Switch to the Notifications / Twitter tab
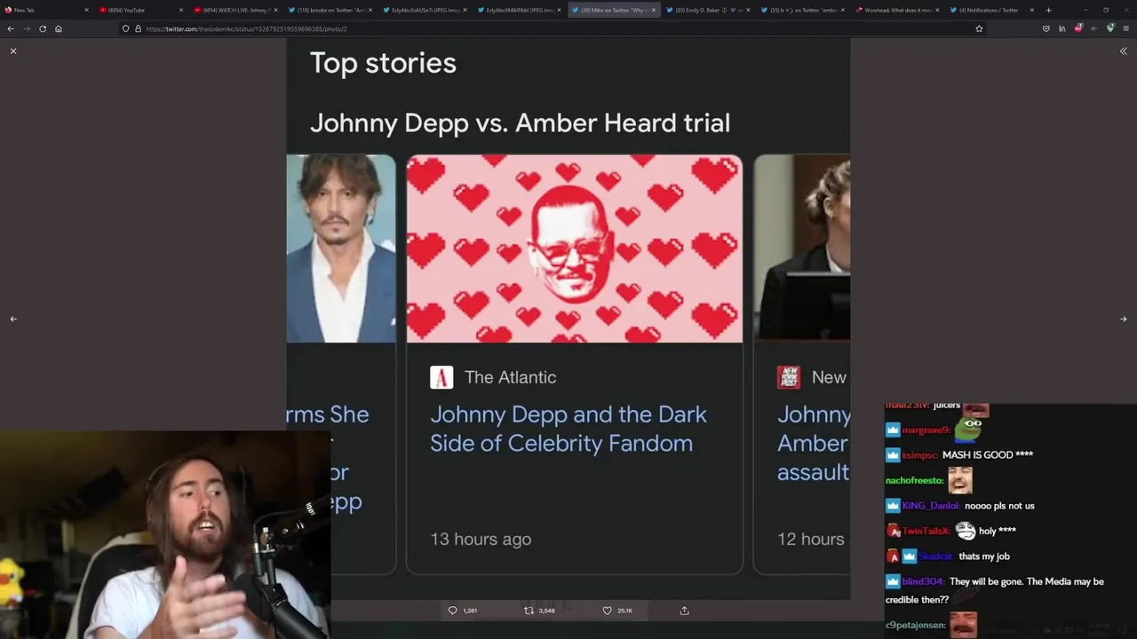The height and width of the screenshot is (639, 1137). click(x=991, y=10)
